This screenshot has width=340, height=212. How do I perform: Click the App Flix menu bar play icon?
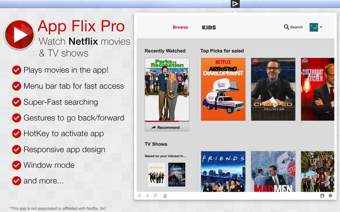235,4
